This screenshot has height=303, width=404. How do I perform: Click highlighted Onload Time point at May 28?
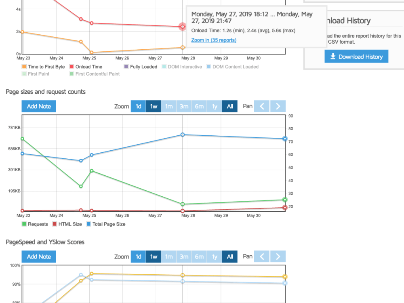click(183, 27)
